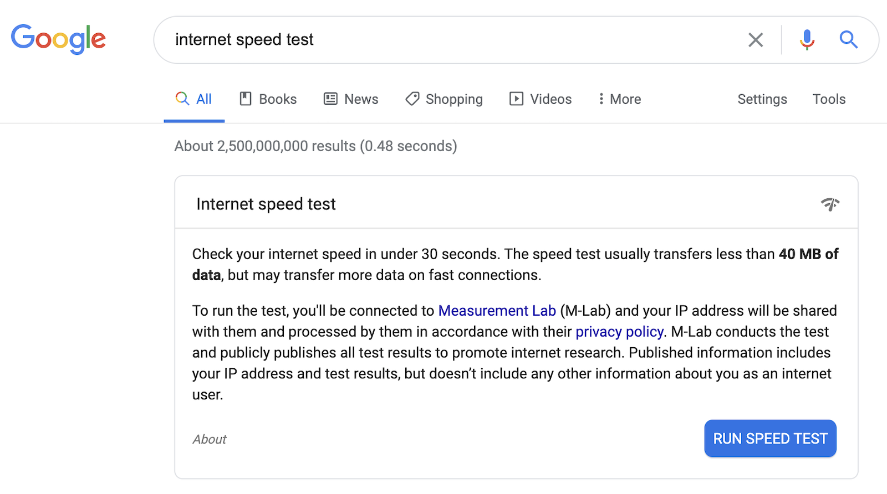Open the More dropdown menu

click(620, 99)
